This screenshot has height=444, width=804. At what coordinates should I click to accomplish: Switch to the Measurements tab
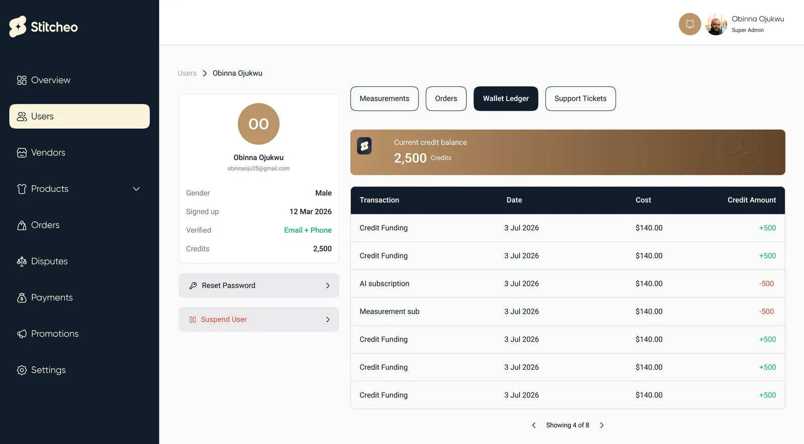coord(384,98)
